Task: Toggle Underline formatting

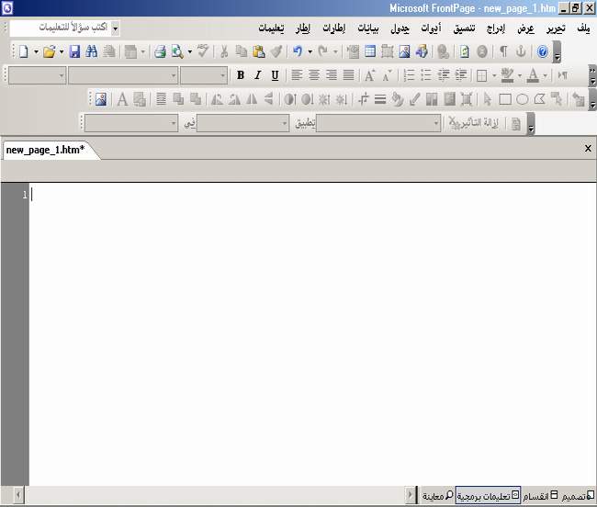Action: coord(275,75)
